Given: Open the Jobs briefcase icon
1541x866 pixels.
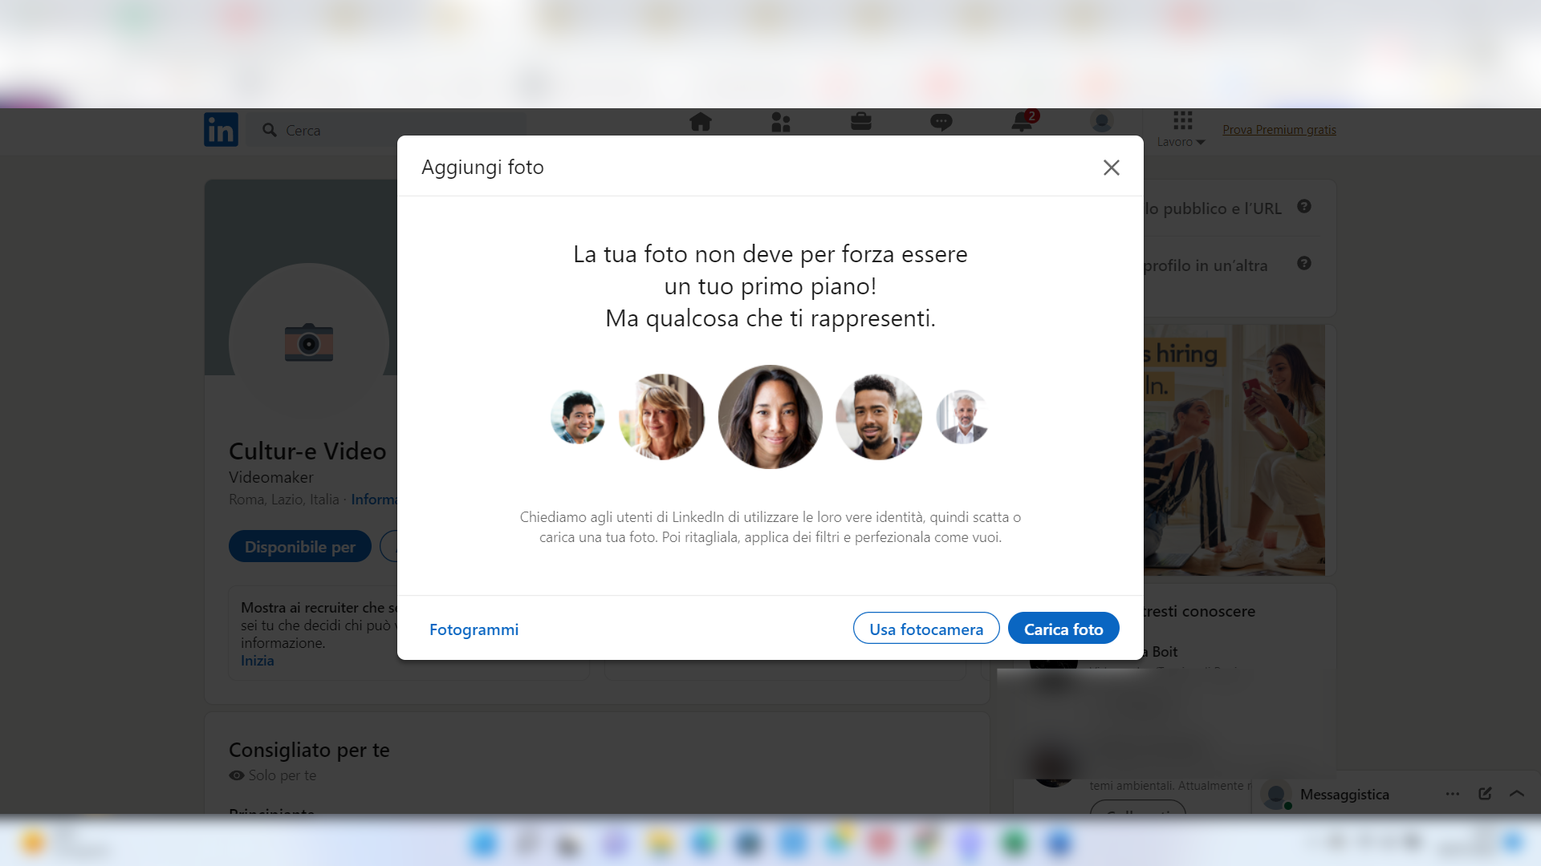Looking at the screenshot, I should (860, 122).
